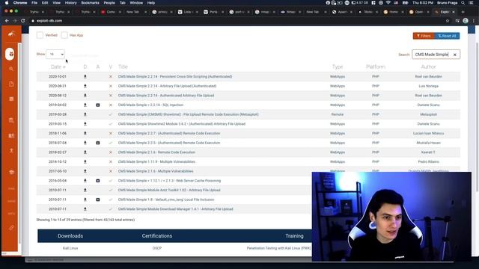Open CMS Made Simple 1.11.9 Multiple Vulnerabilities

[156, 161]
